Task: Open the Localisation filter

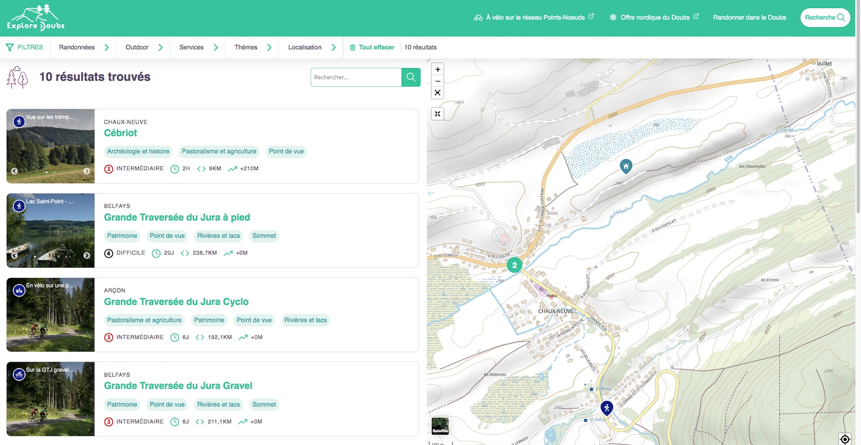Action: point(312,47)
